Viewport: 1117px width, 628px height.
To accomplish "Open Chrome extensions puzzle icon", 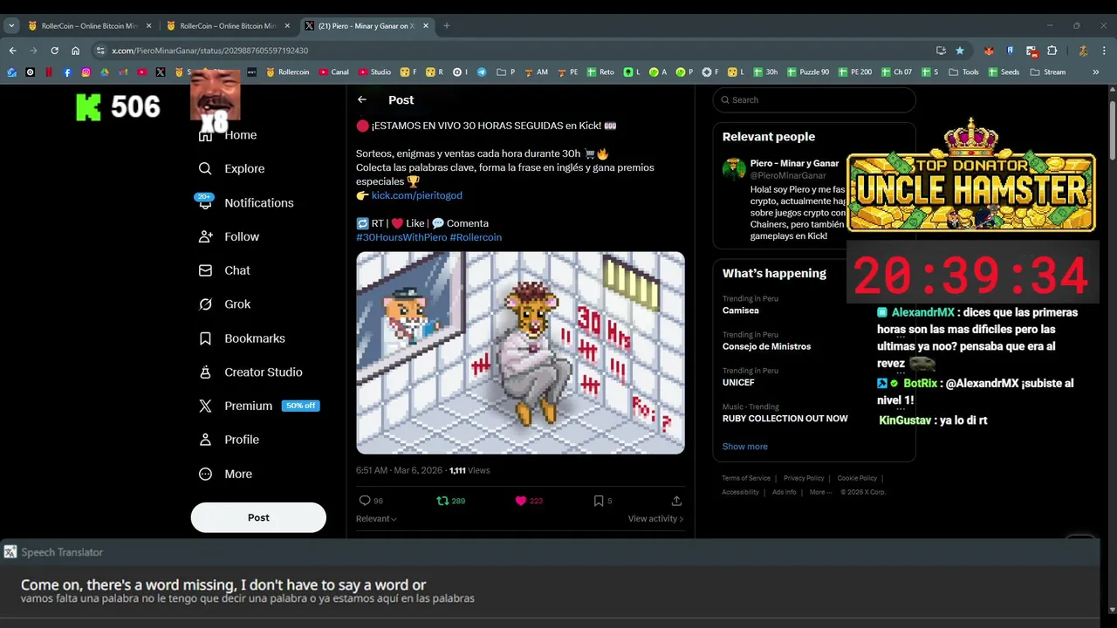I will [x=1052, y=51].
